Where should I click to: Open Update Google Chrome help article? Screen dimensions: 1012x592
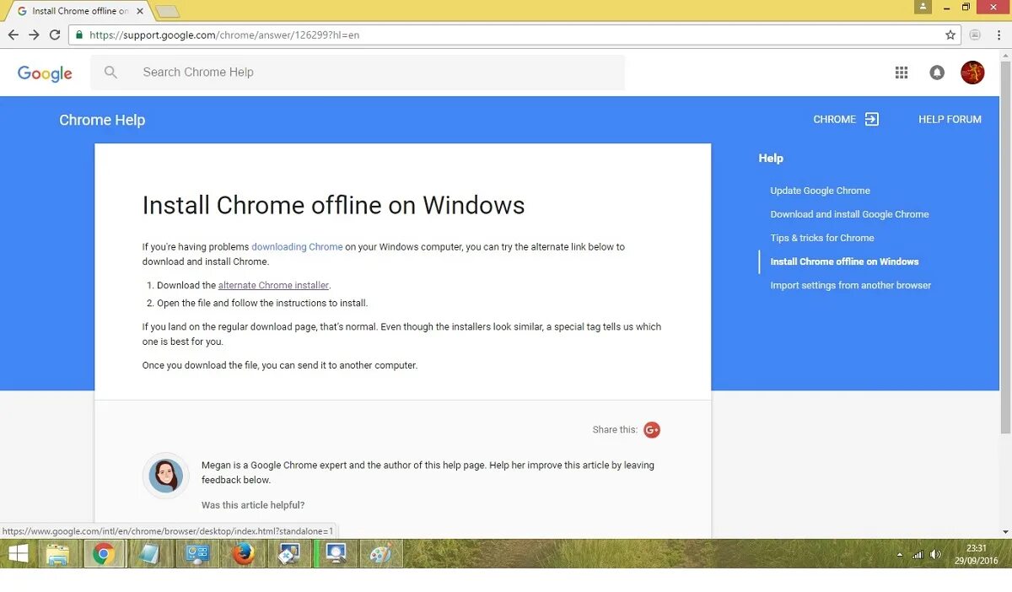click(820, 191)
